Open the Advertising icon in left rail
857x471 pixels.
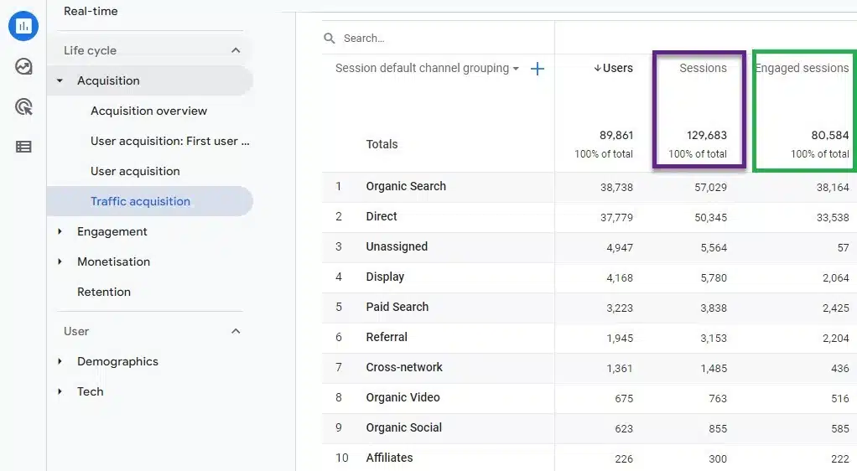click(x=23, y=106)
